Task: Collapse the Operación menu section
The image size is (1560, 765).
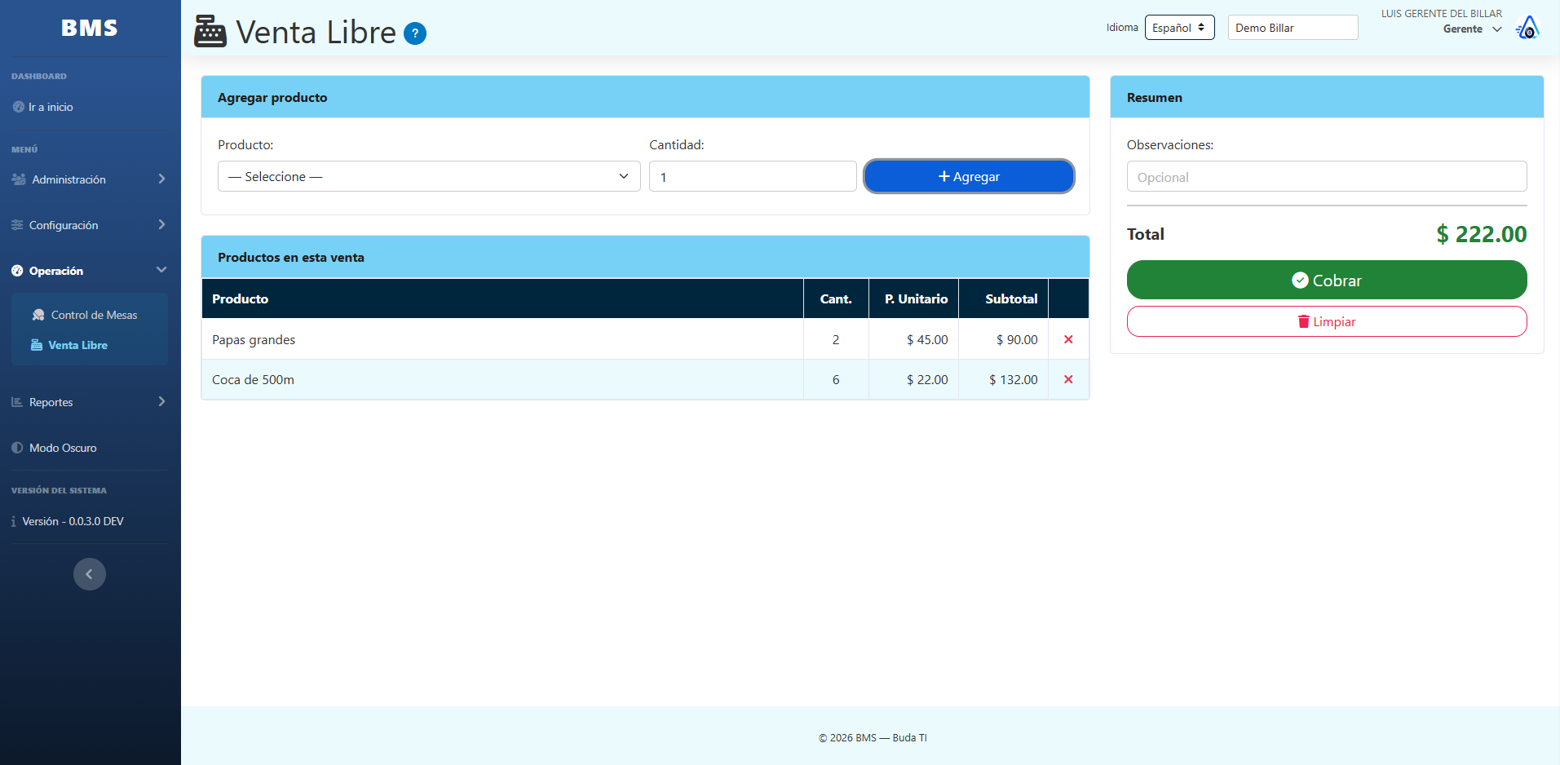Action: pos(89,271)
